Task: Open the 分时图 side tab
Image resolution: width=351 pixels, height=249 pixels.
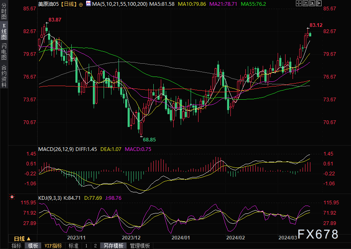Action: (4, 11)
